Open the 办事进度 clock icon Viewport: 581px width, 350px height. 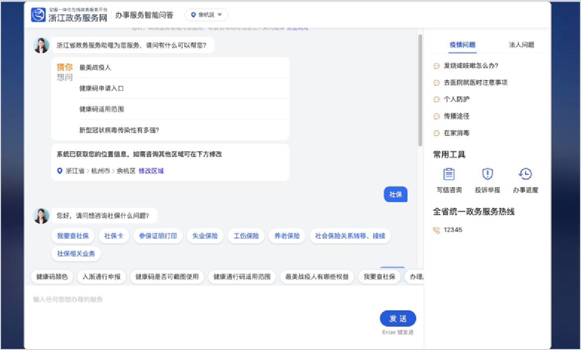pos(525,174)
